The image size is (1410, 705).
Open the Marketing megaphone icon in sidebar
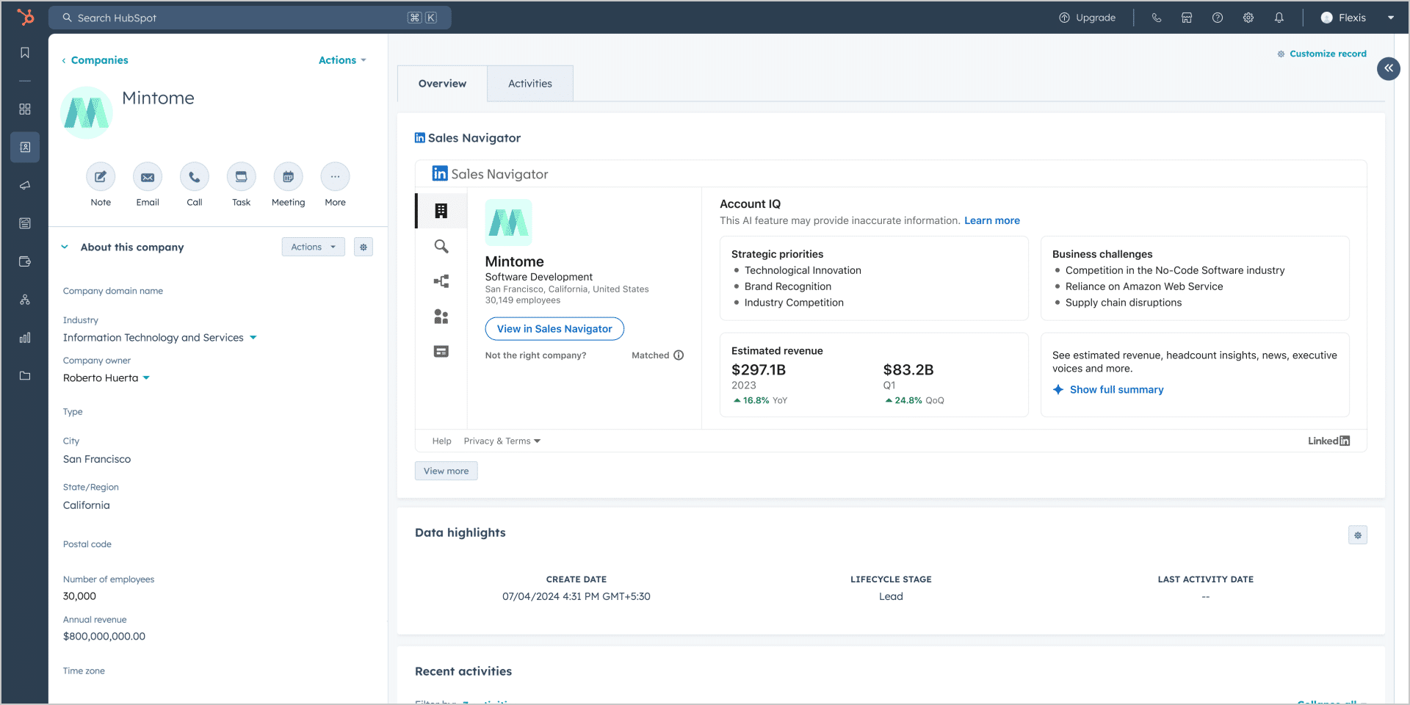pyautogui.click(x=25, y=185)
